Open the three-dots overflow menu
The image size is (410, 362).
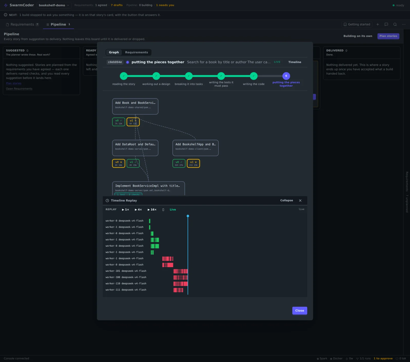click(x=404, y=24)
